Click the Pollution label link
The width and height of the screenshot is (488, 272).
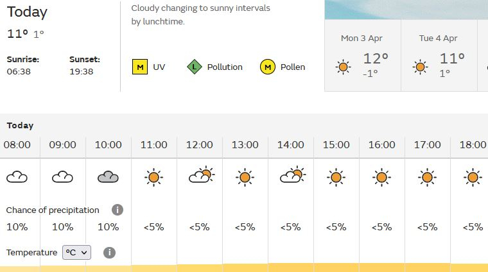(x=225, y=67)
